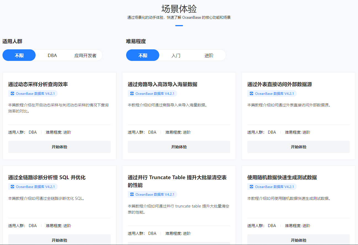
Task: Click the OceanBase logo icon in the 使用随机数据快速生成测试数据 card
Action: click(x=251, y=187)
